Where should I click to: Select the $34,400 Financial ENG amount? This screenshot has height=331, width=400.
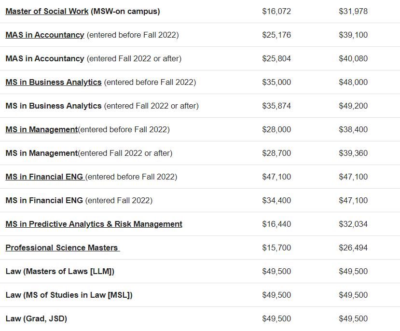click(x=276, y=200)
